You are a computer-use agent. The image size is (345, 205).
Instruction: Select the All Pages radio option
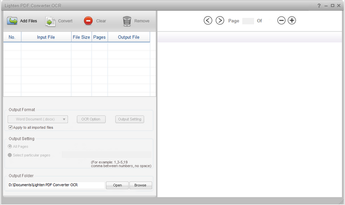click(10, 146)
